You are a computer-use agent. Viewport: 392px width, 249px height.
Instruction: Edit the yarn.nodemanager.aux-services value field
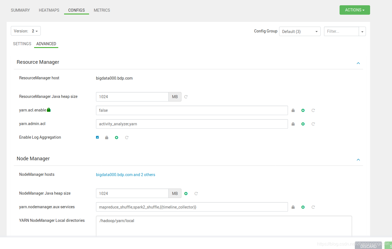[x=192, y=207]
